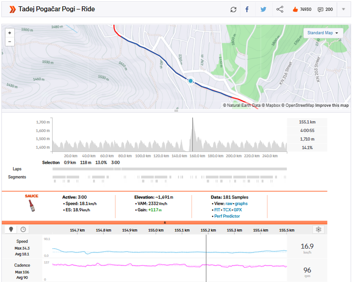Viewport: 352px width, 282px height.
Task: Click the refresh activity icon
Action: [233, 9]
